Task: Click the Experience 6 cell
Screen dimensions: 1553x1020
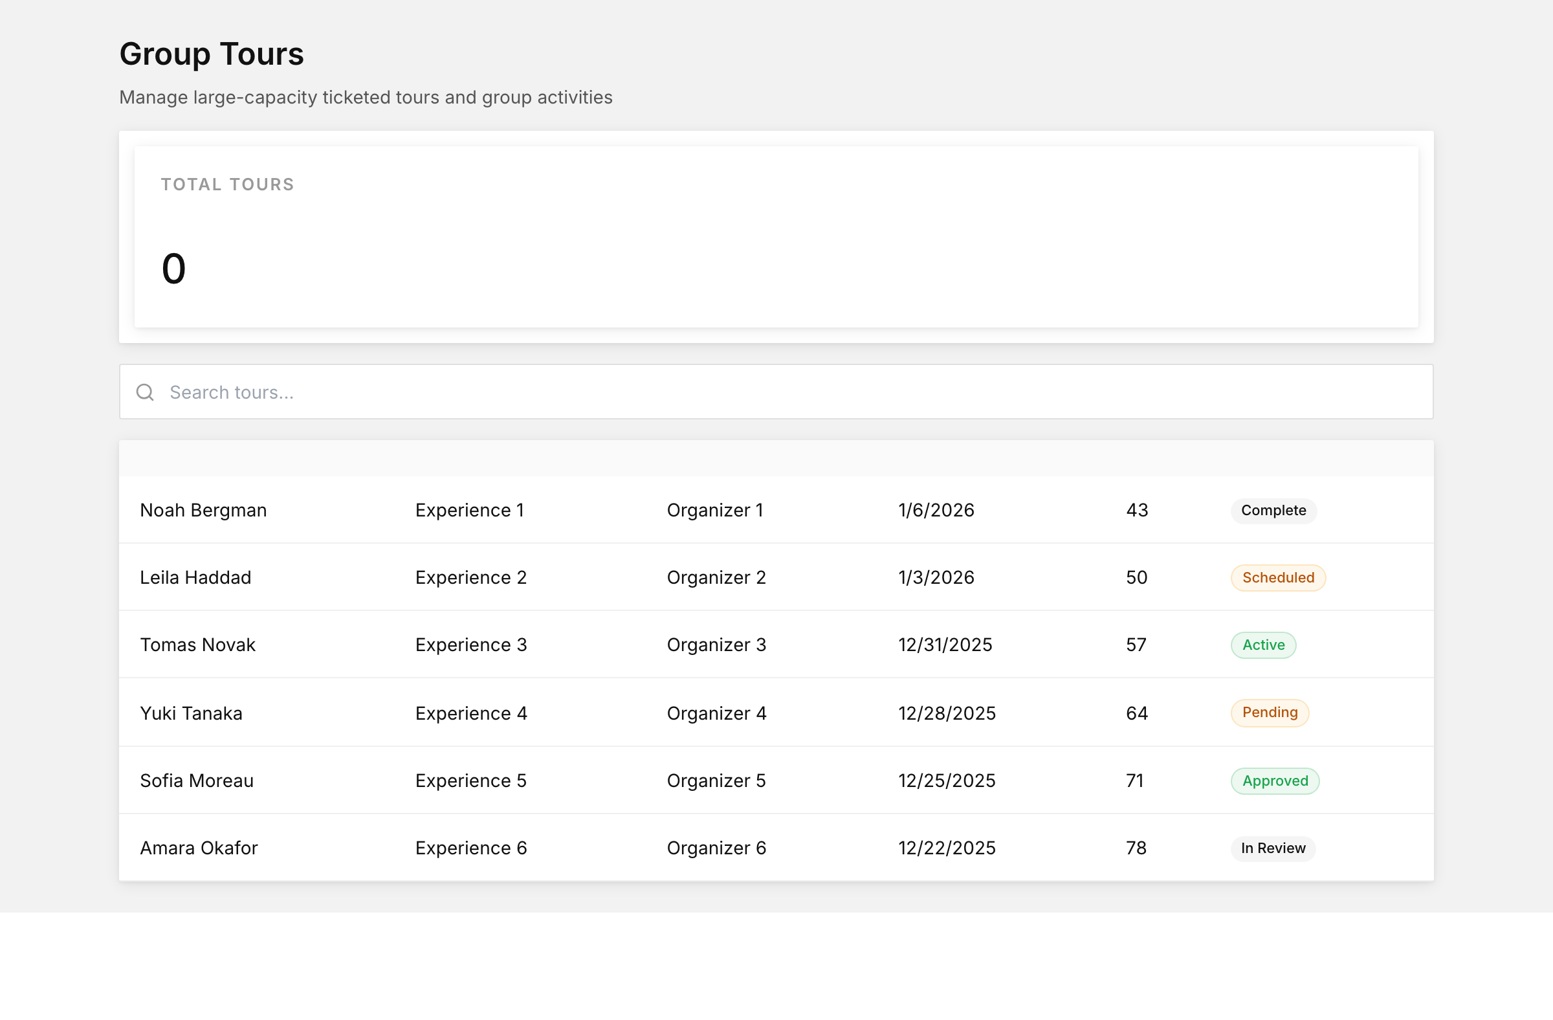Action: [471, 848]
